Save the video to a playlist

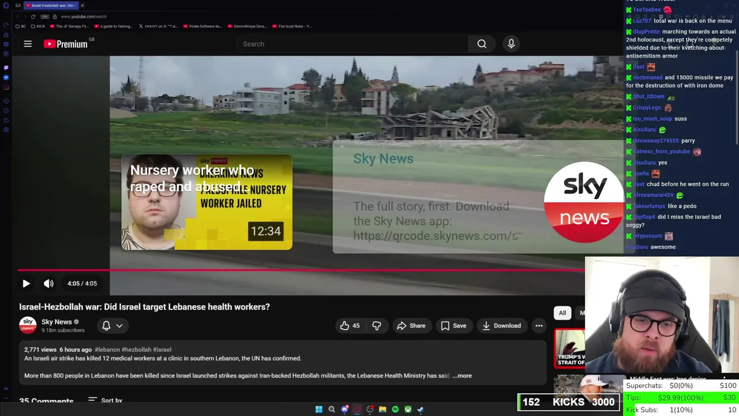[x=453, y=326]
